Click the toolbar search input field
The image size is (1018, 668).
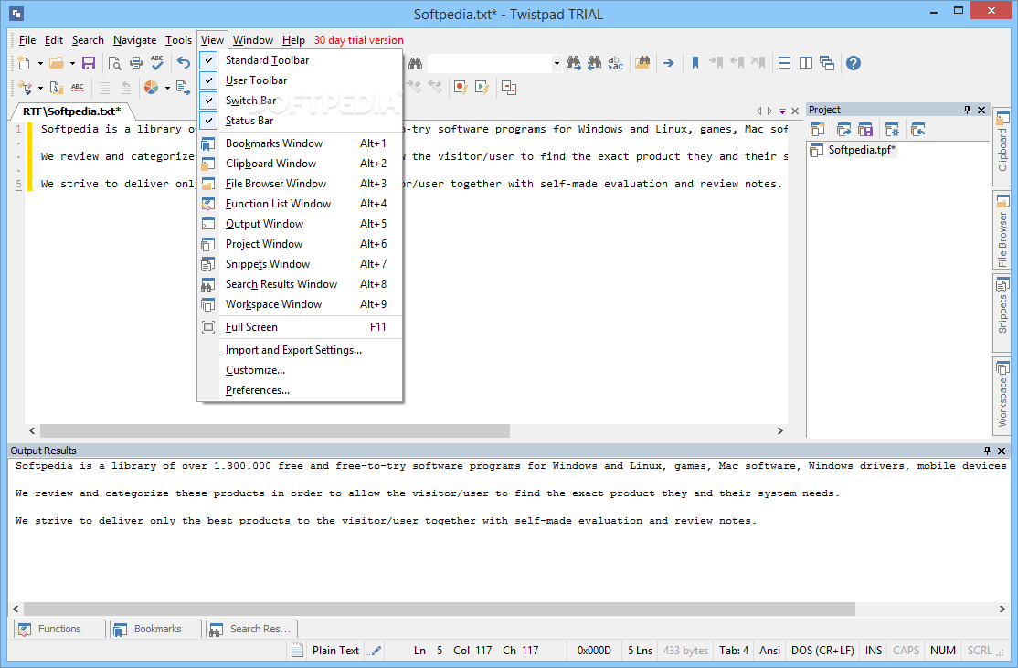490,63
